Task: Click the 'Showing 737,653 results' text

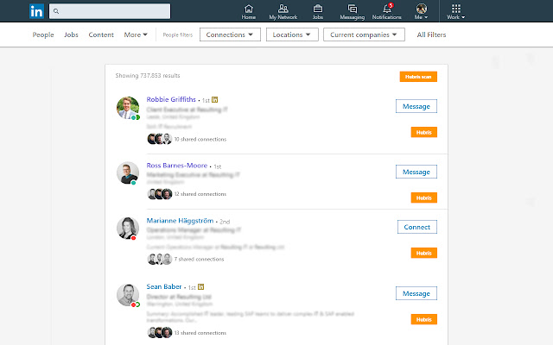Action: point(148,76)
